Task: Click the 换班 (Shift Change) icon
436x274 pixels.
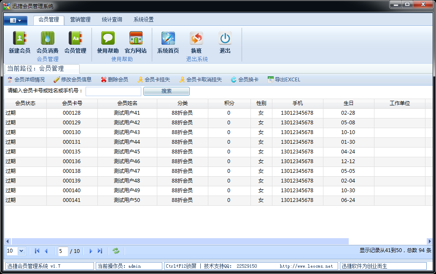Action: [196, 38]
